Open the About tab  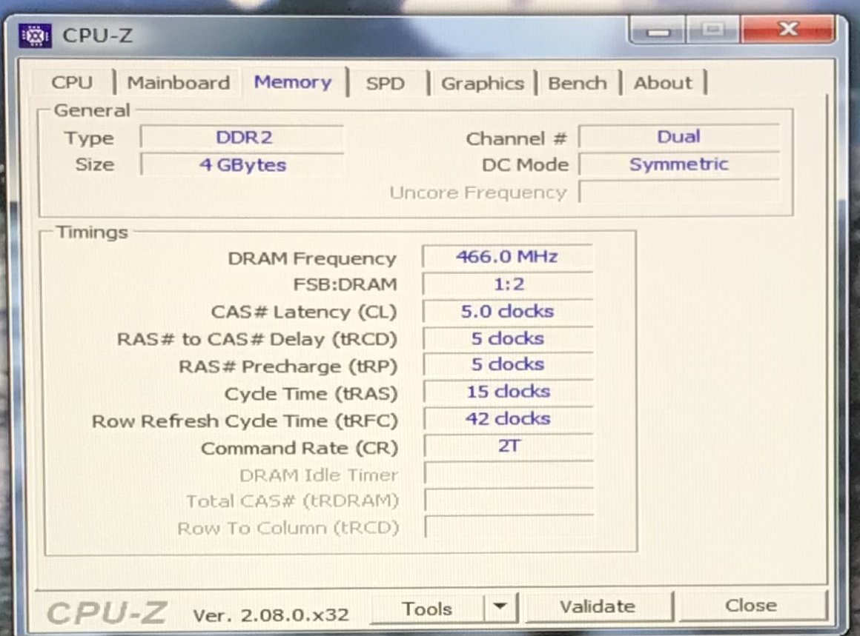(x=663, y=84)
